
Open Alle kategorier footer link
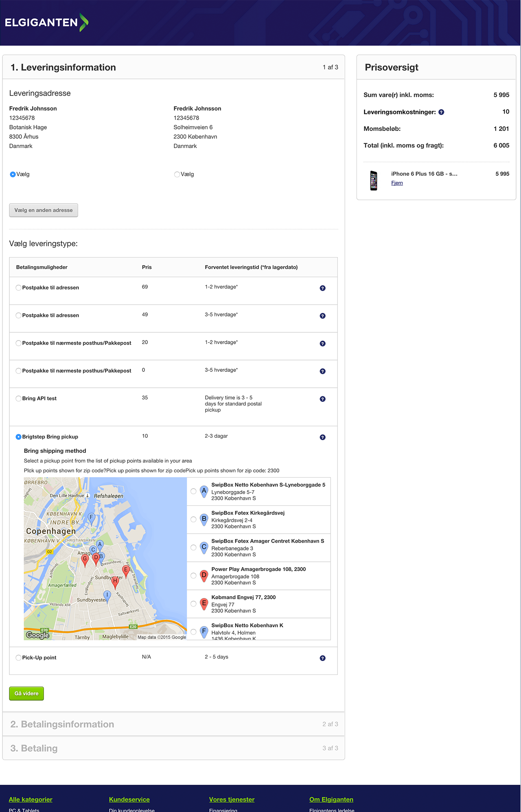click(31, 799)
